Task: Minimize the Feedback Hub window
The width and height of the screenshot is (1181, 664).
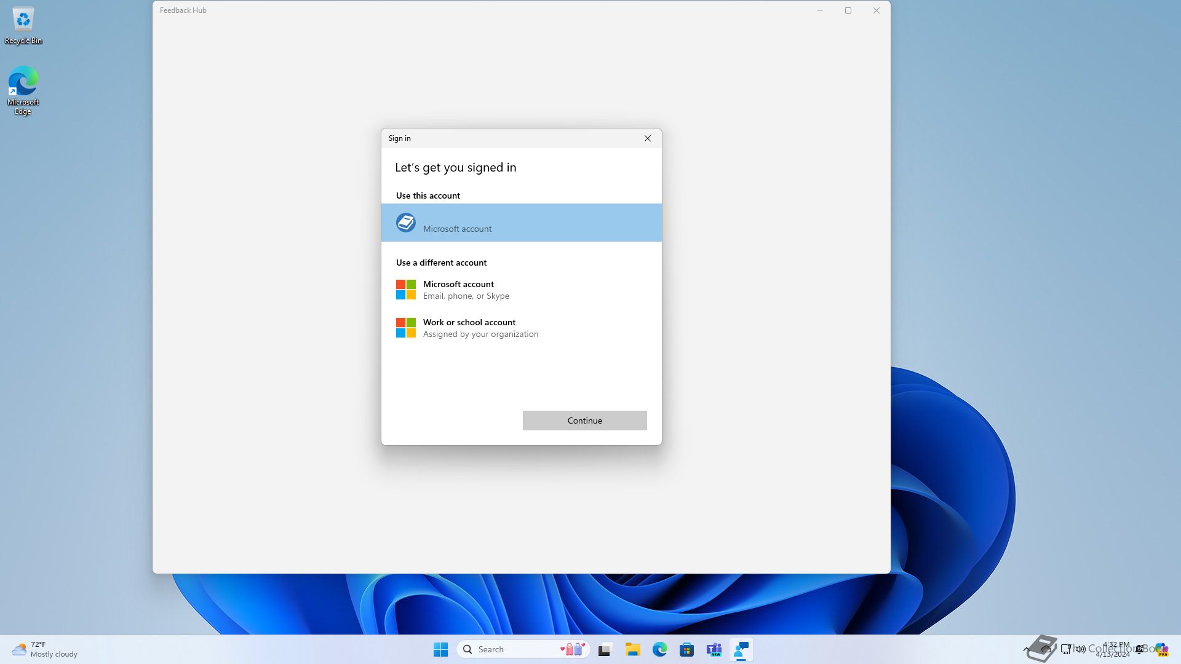Action: [820, 10]
